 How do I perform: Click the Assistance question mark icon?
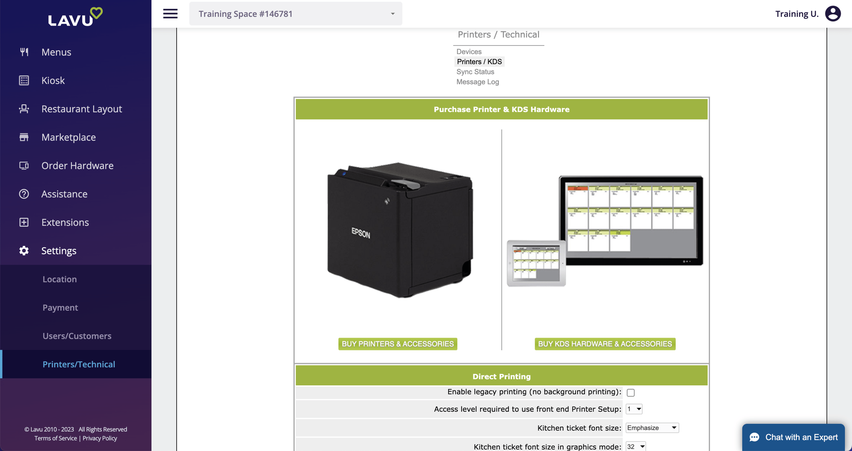pos(24,194)
